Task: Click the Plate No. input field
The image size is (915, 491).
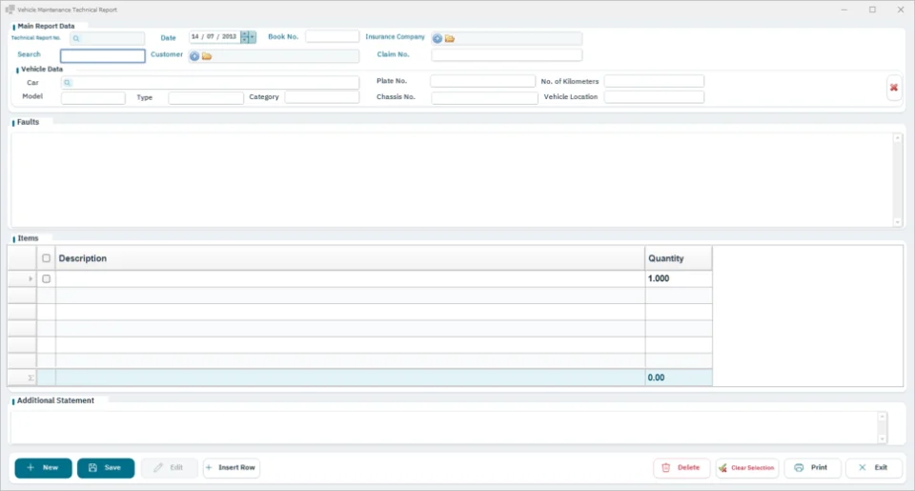Action: [482, 81]
